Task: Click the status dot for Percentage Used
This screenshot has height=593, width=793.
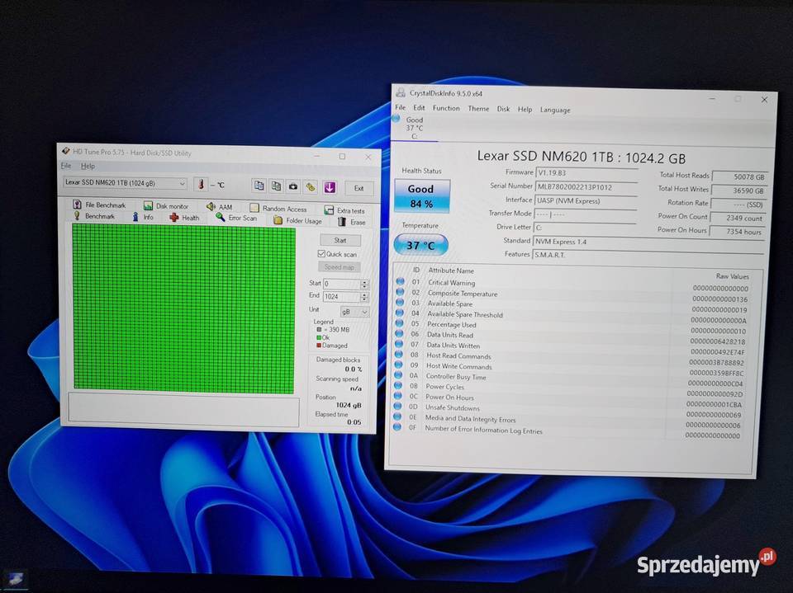Action: 400,322
